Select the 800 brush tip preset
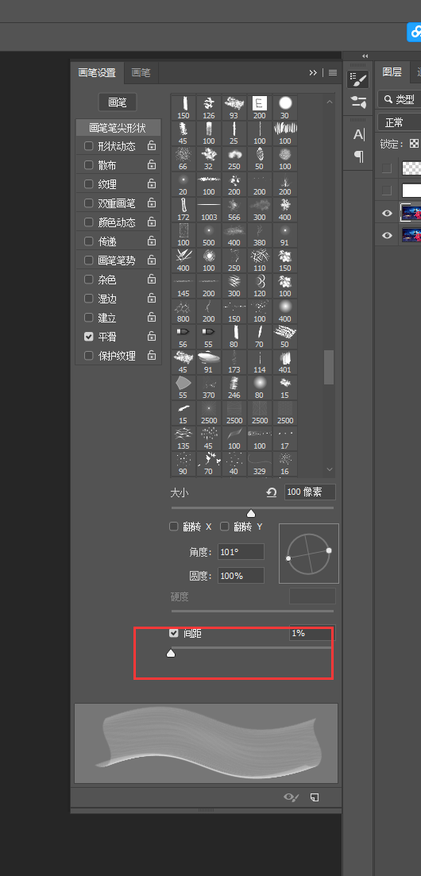This screenshot has height=876, width=421. click(x=183, y=311)
